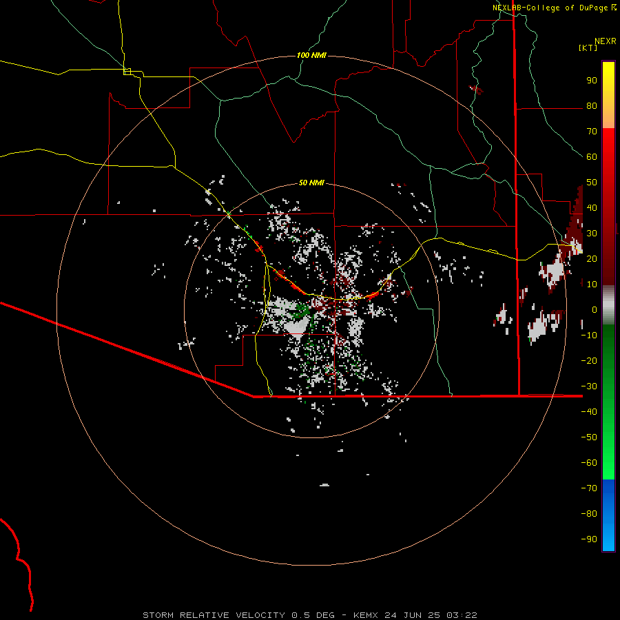Click the positive 20 knot scale label

click(592, 258)
